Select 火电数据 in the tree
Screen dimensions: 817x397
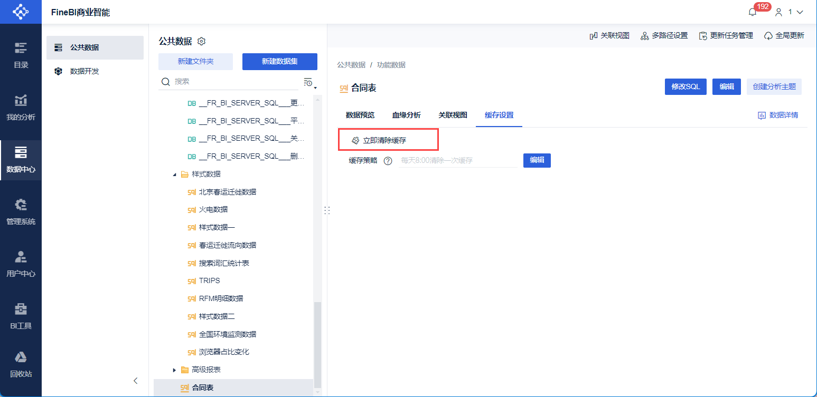[x=213, y=210]
